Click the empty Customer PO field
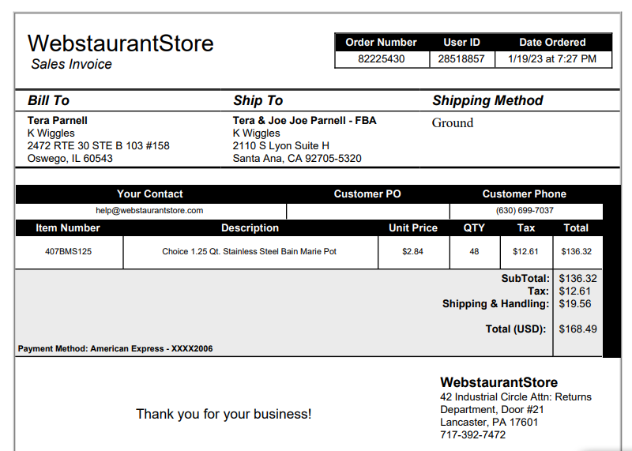The image size is (632, 451). pos(368,211)
